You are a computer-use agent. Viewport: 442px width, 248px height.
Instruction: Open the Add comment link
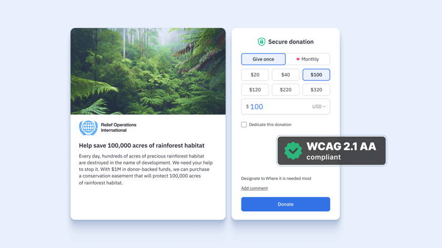[254, 188]
